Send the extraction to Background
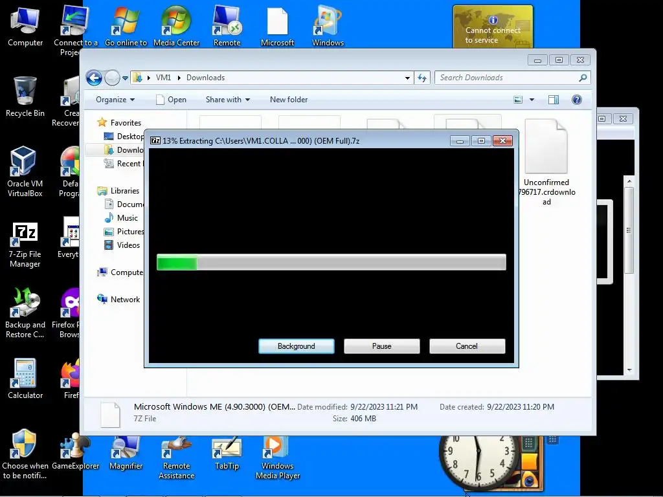663x497 pixels. click(x=297, y=346)
